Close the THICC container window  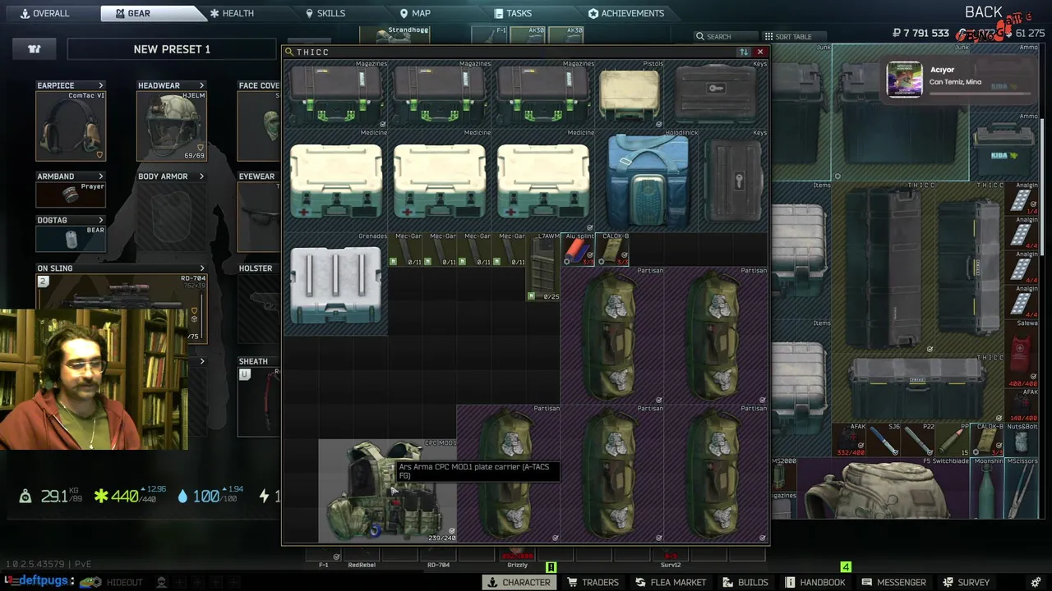tap(760, 52)
